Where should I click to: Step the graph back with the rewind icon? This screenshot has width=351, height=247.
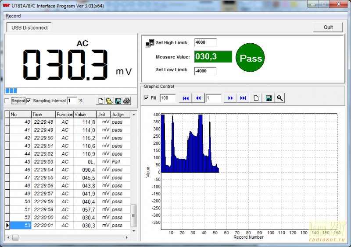click(198, 98)
